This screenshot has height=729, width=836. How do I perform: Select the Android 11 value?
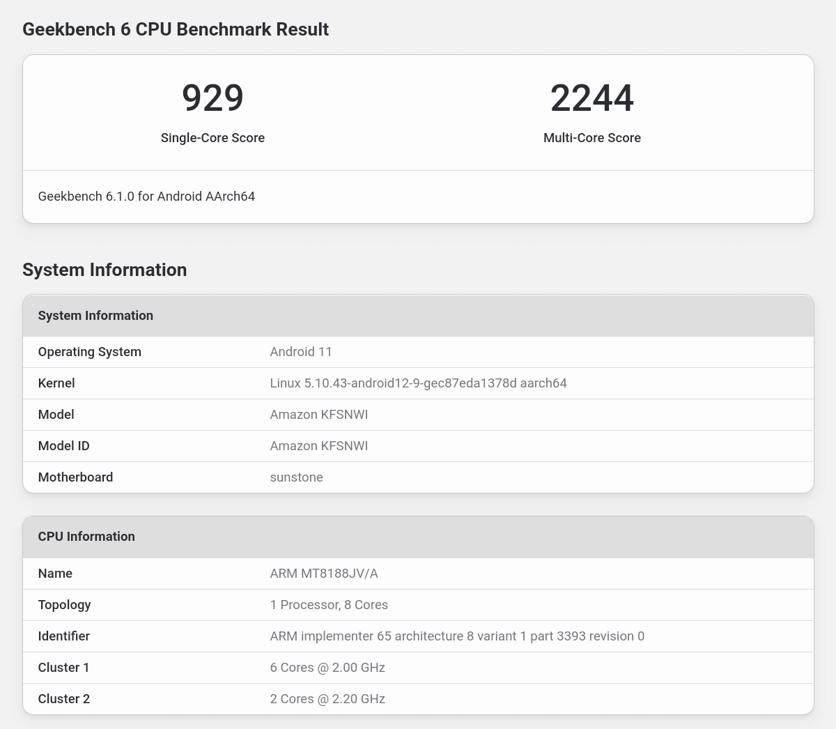tap(301, 352)
